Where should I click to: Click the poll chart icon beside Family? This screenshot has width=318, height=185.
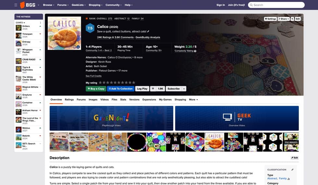click(288, 179)
